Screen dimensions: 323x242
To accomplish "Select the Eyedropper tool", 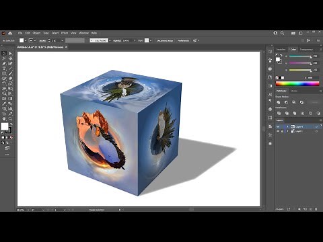I will [x=4, y=104].
